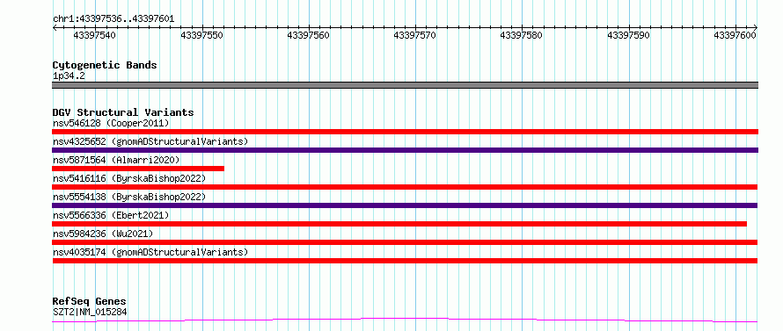The image size is (783, 331).
Task: Select the nsv5554138 (ByrskaBishop2022) label
Action: tap(129, 197)
